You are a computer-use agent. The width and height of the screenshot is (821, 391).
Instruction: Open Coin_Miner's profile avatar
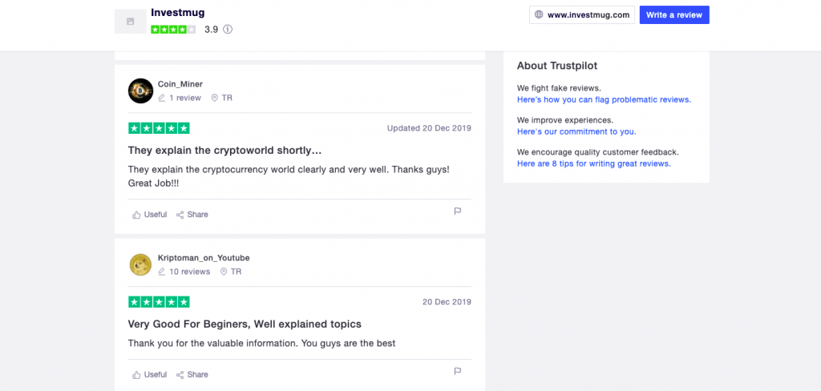point(140,91)
